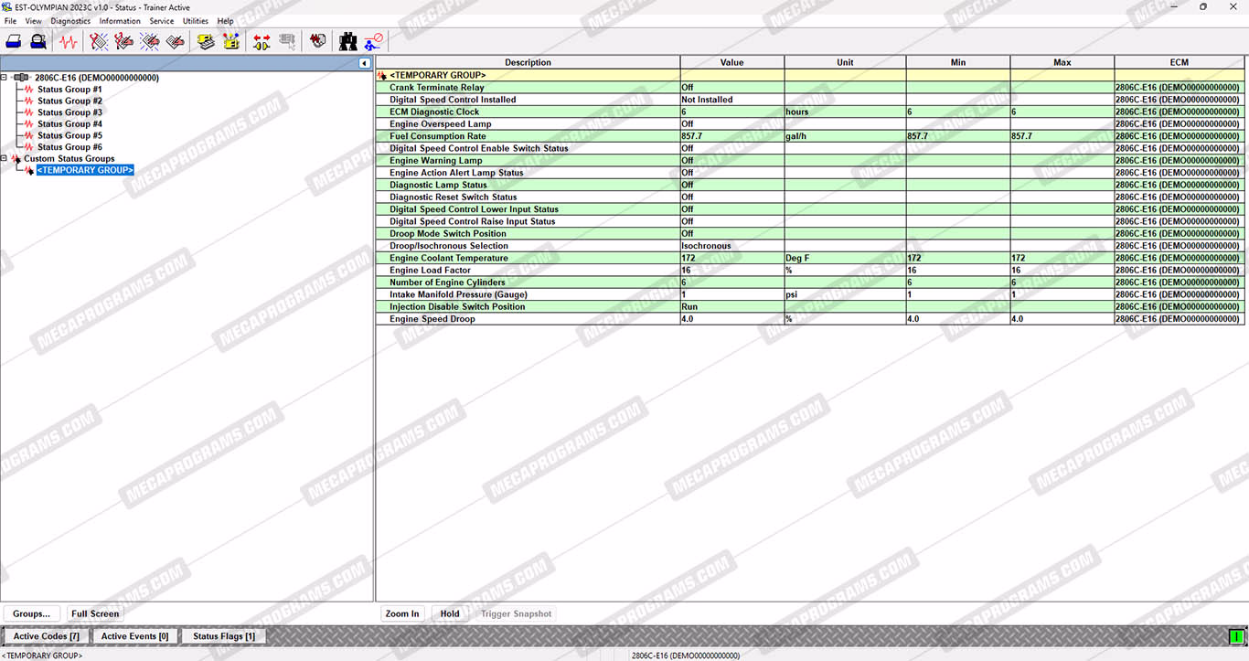Click the waveform icon beside Status Group #4
The width and height of the screenshot is (1249, 661).
(x=29, y=124)
